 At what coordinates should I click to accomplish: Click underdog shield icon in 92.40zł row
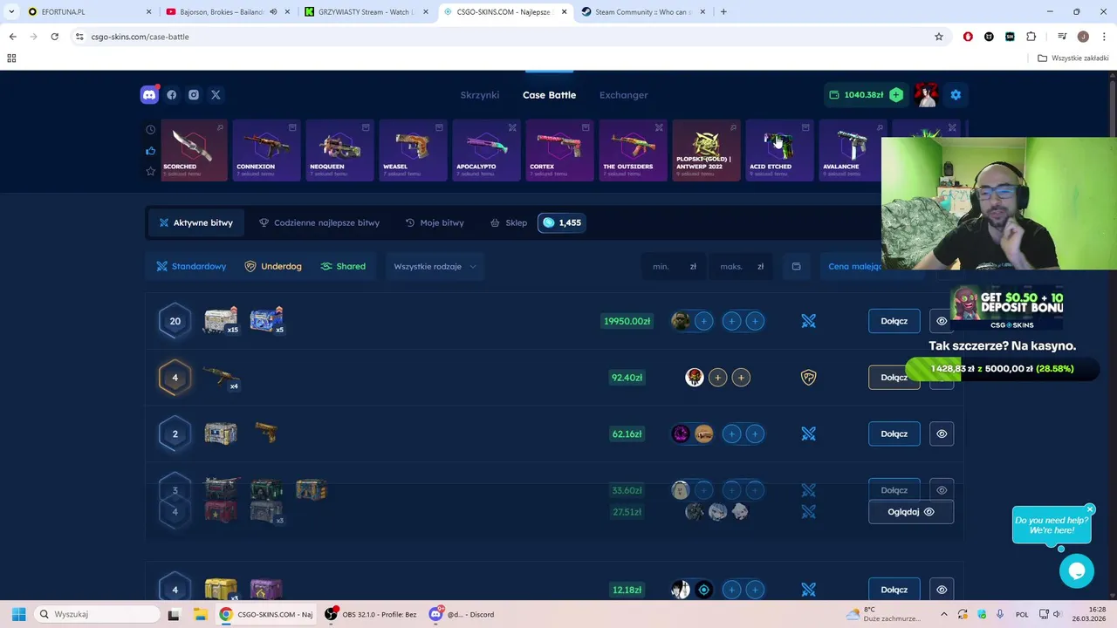(x=809, y=378)
